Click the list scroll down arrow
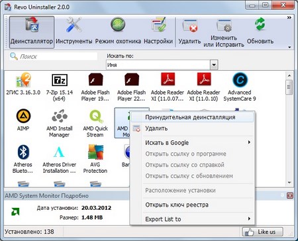This screenshot has height=241, width=298. tap(289, 183)
